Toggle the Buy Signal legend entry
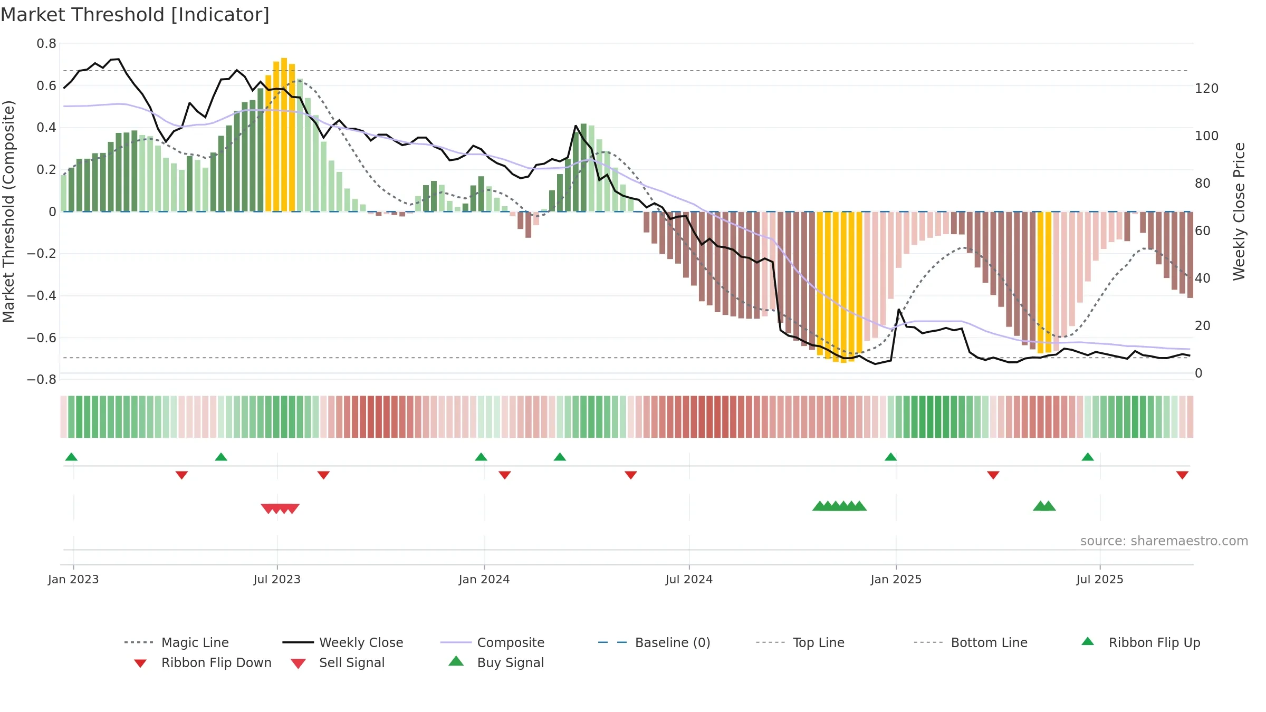 point(496,662)
